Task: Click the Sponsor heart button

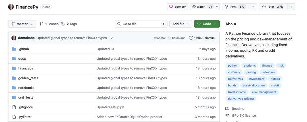Action: click(x=177, y=7)
